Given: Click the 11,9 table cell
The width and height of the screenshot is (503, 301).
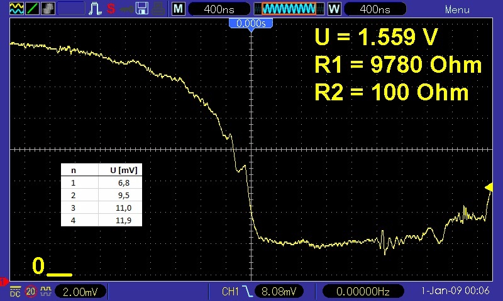Looking at the screenshot, I should [123, 220].
